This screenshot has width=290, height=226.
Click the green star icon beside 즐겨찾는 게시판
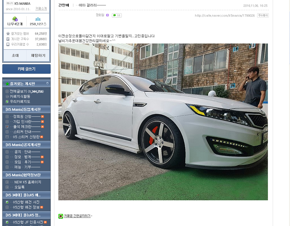coord(7,84)
